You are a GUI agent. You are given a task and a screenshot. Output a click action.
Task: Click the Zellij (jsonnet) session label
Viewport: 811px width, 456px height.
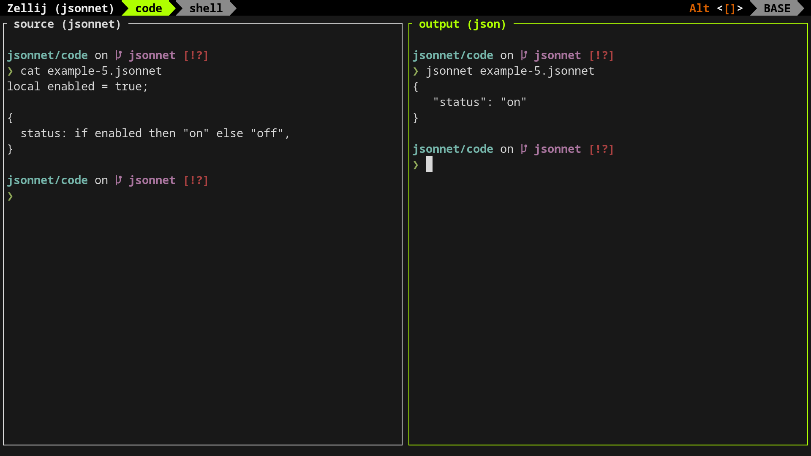click(x=61, y=8)
